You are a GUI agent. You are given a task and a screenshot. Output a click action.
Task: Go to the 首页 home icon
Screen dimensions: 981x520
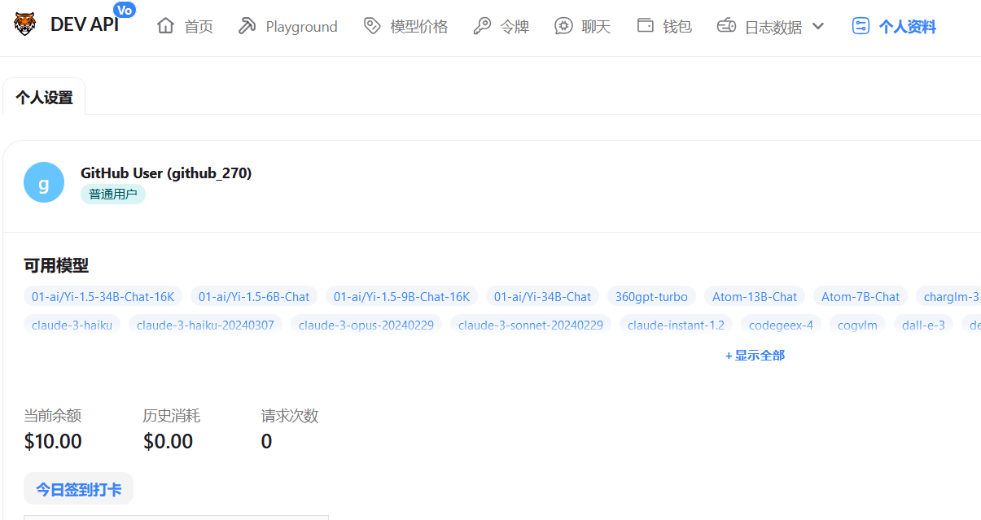pyautogui.click(x=166, y=26)
